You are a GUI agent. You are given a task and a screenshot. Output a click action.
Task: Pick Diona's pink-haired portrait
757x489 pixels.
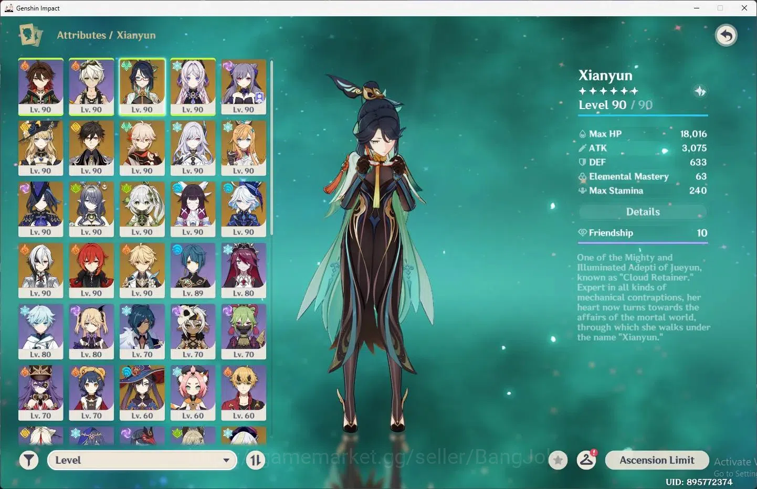(193, 394)
